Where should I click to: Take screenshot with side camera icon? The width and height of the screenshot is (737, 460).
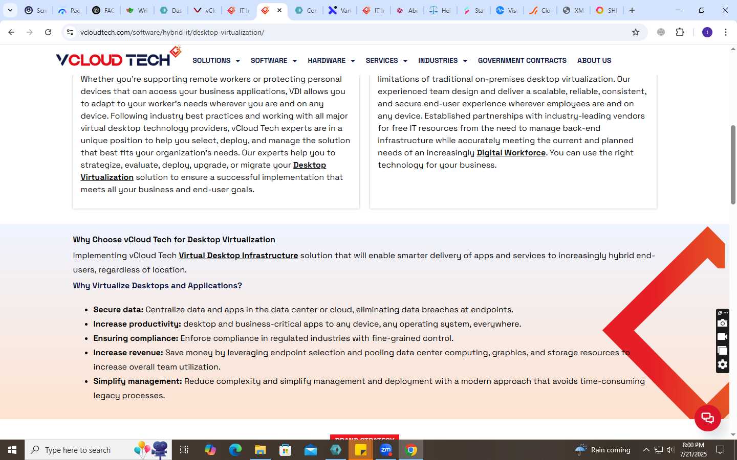tap(722, 323)
